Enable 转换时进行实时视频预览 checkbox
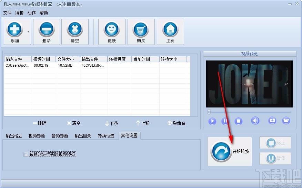The width and height of the screenshot is (302, 188). coord(26,154)
